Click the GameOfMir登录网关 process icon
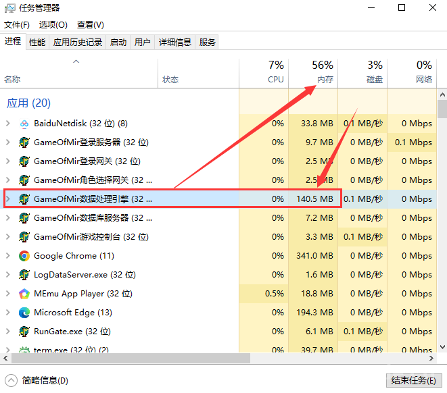447x393 pixels. 24,161
